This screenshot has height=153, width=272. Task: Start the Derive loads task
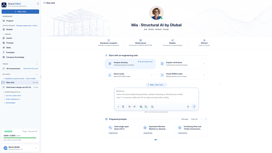[x=130, y=75]
